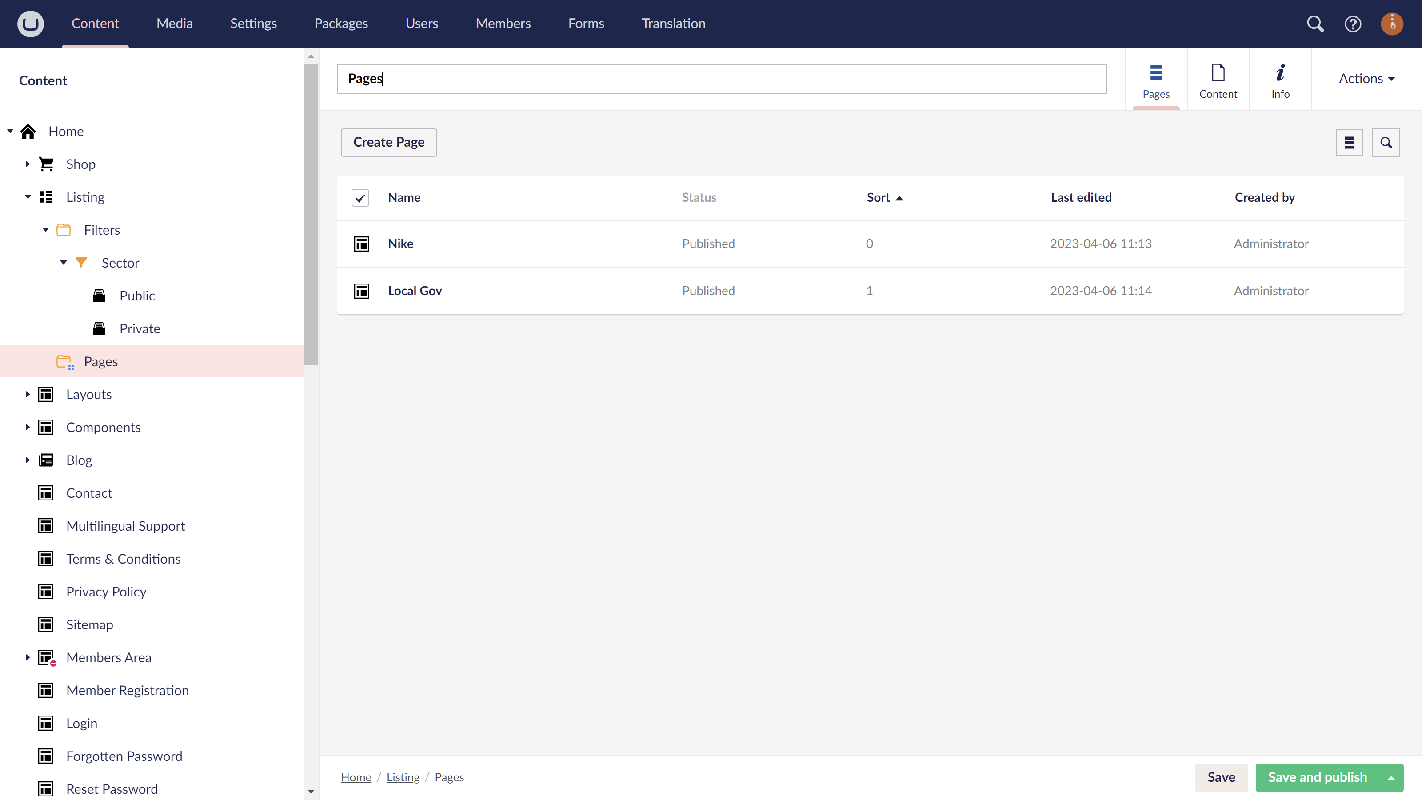Select the checkbox to select all pages

pyautogui.click(x=360, y=198)
